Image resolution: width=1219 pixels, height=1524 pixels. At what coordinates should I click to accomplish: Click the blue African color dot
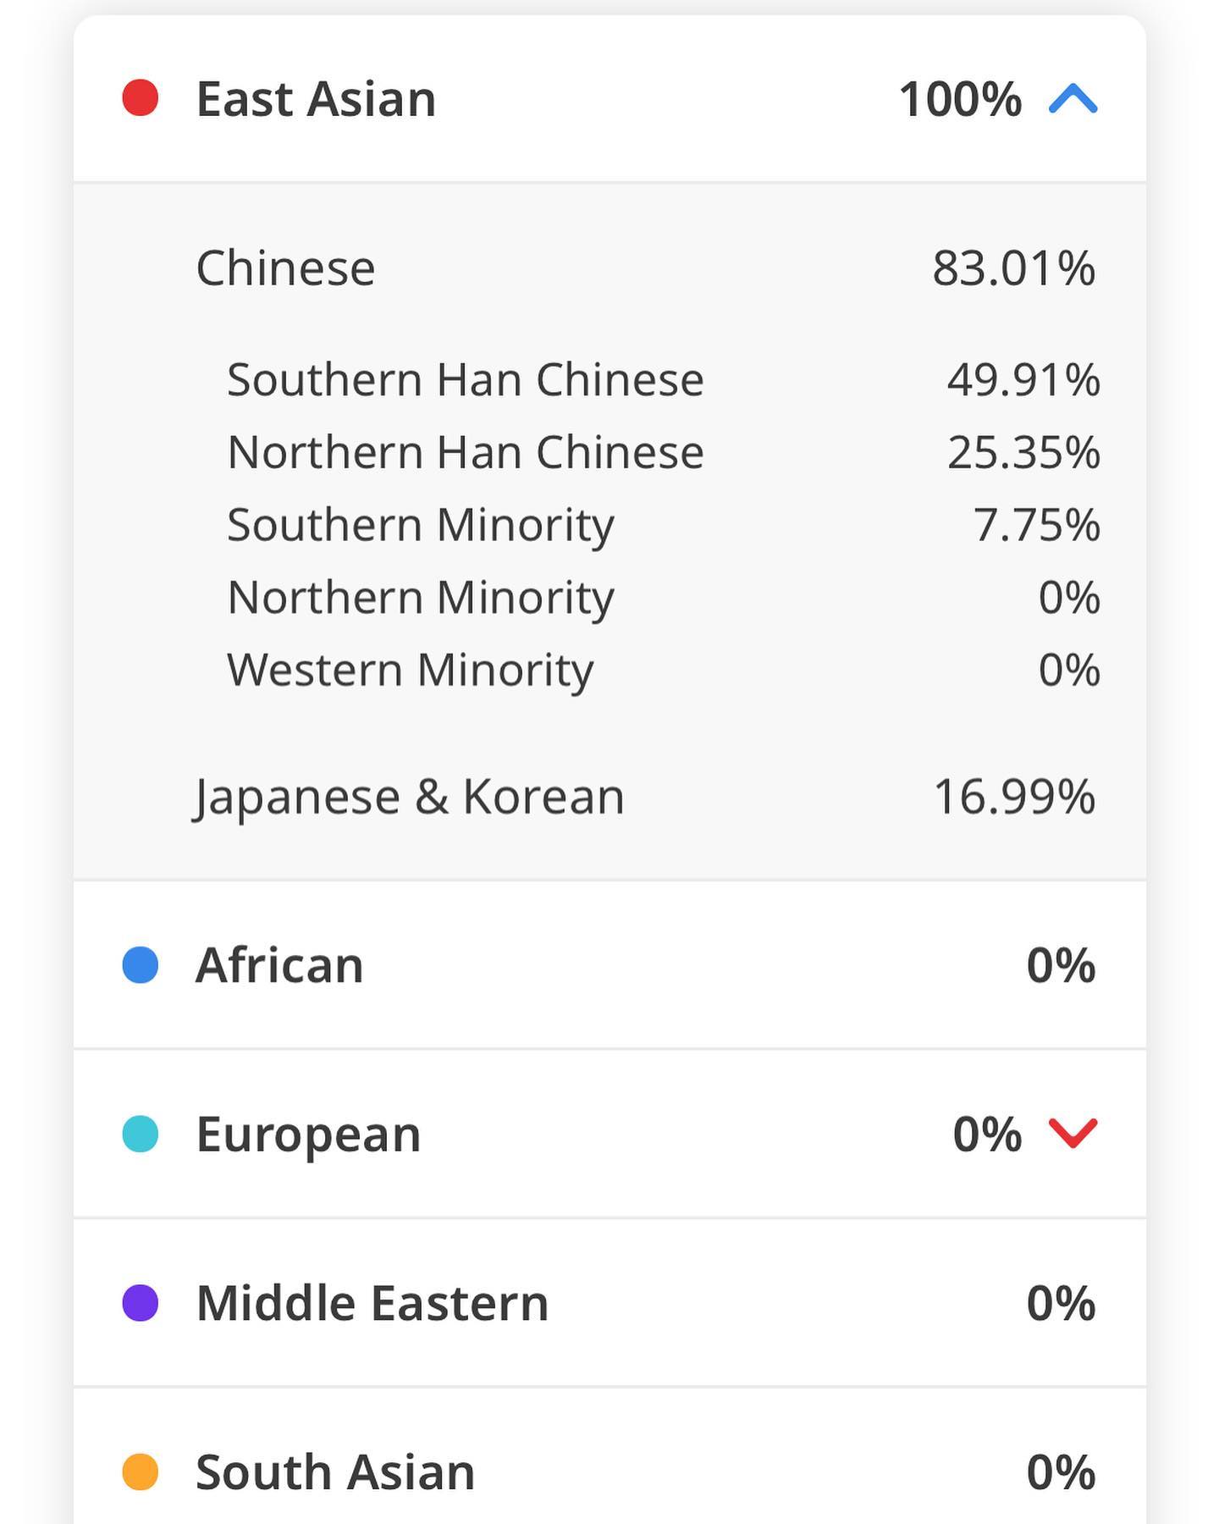click(x=141, y=965)
